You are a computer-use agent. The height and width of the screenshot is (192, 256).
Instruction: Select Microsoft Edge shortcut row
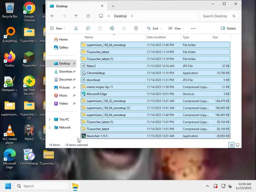pos(155,94)
